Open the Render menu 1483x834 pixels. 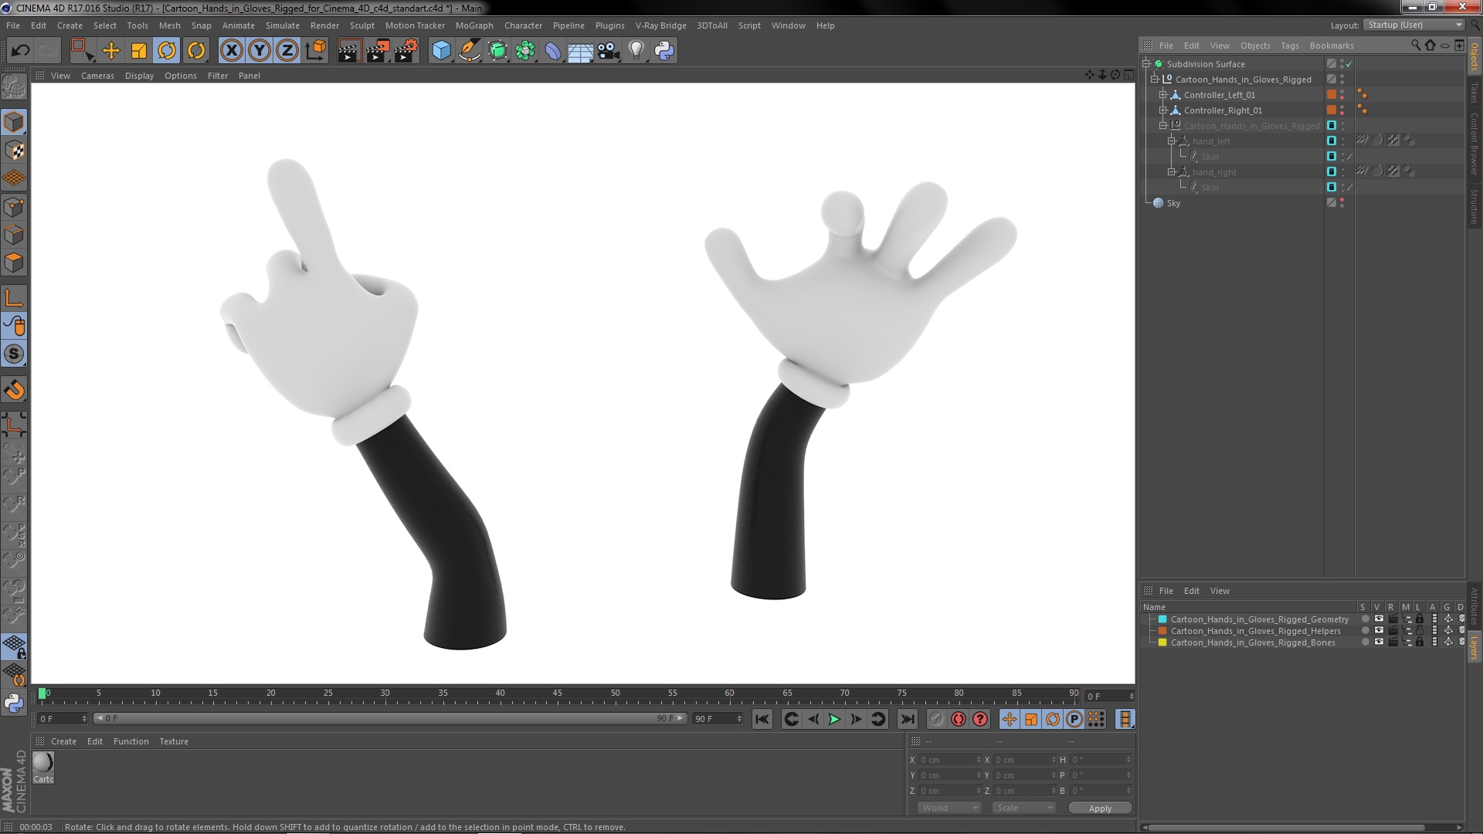(x=324, y=25)
